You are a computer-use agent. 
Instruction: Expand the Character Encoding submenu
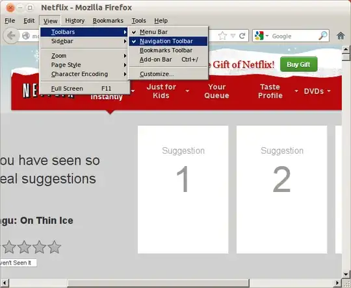click(84, 74)
